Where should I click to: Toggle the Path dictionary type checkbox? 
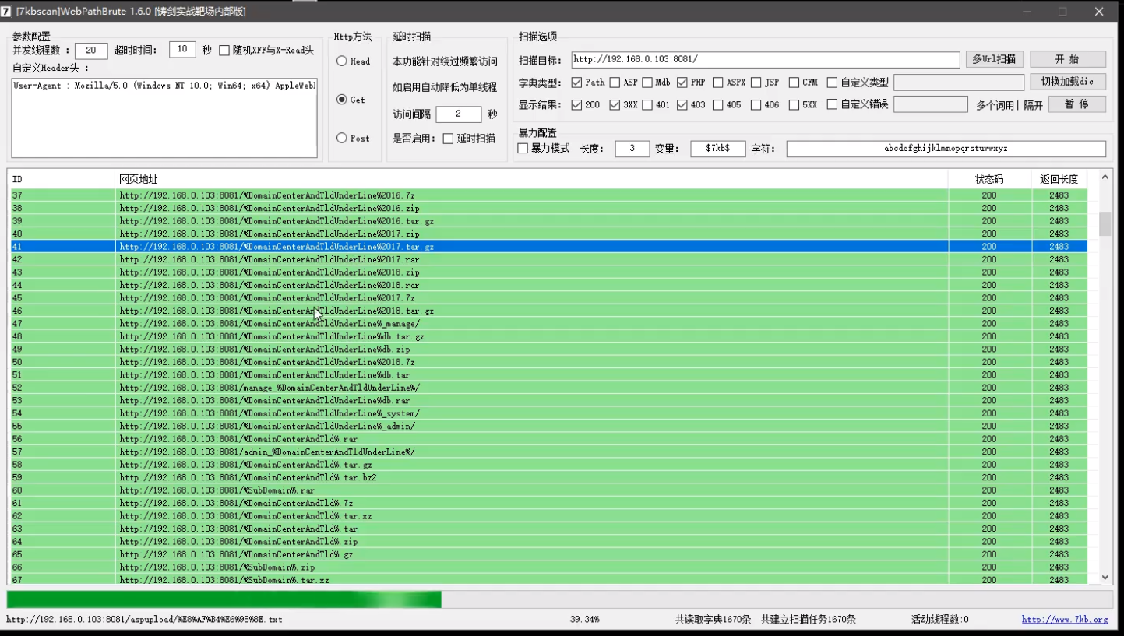point(576,83)
